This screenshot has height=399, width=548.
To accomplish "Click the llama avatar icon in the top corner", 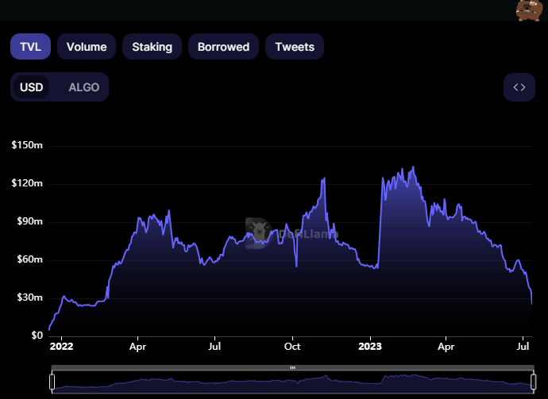I will 528,10.
